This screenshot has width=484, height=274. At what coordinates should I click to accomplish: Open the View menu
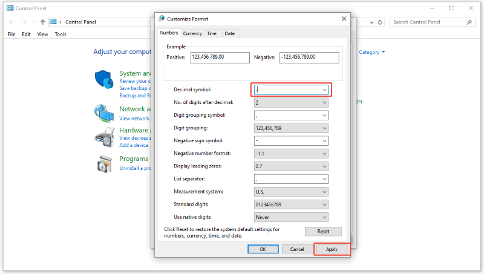pyautogui.click(x=42, y=34)
